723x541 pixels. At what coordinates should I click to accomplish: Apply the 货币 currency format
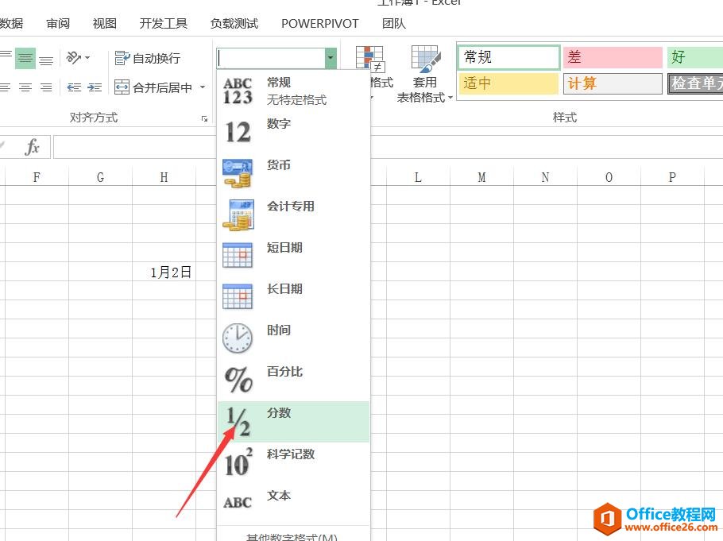click(278, 164)
